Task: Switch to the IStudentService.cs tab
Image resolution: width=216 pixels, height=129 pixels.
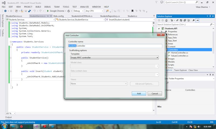Action: click(14, 16)
